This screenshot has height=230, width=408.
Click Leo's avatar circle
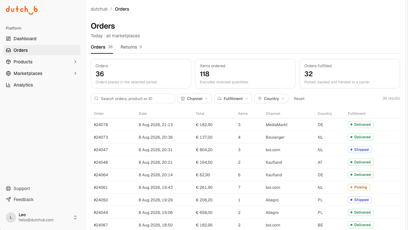pos(11,217)
